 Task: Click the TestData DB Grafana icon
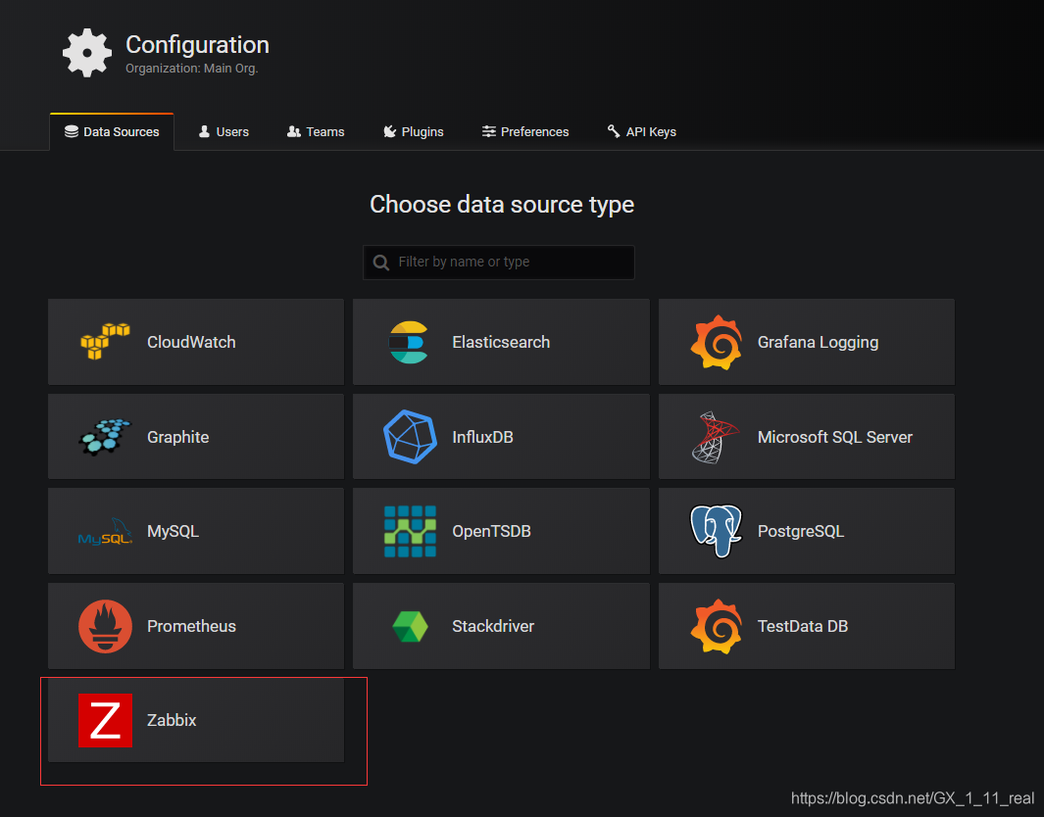pyautogui.click(x=717, y=626)
